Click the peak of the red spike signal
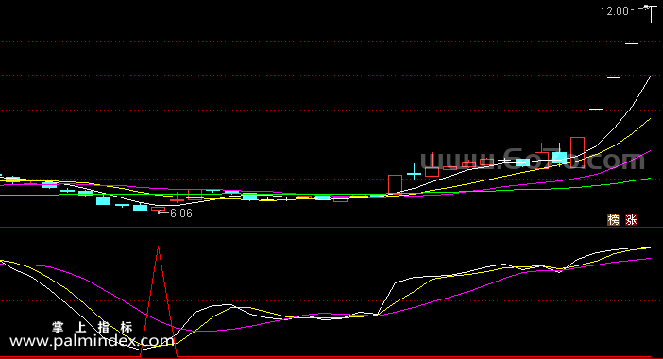Viewport: 663px width, 359px height. tap(159, 247)
